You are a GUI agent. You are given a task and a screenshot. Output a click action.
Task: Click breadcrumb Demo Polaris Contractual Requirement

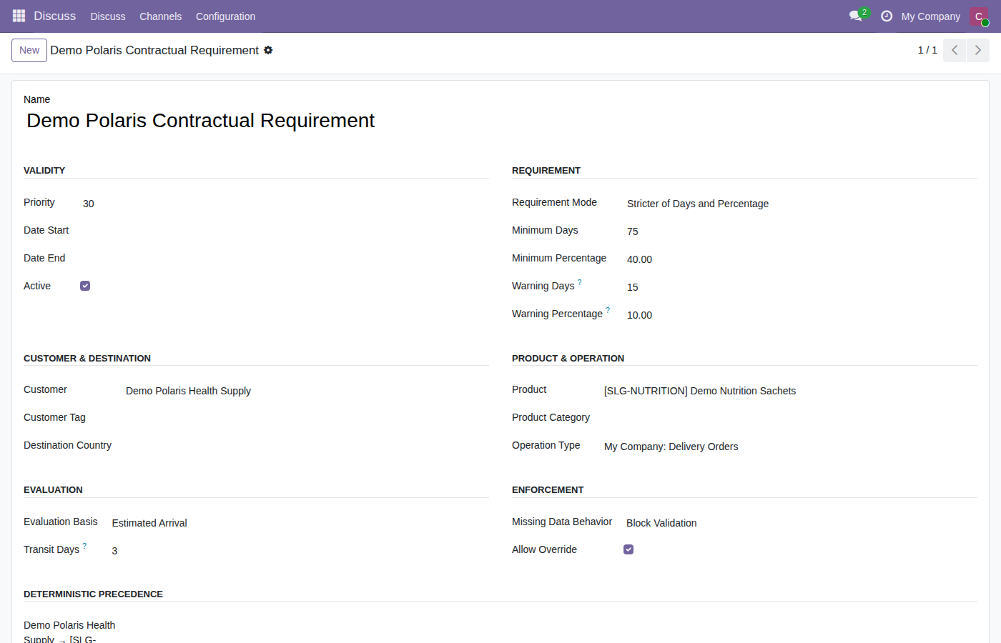154,50
